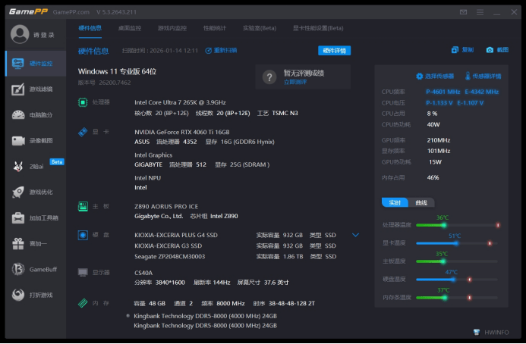This screenshot has height=344, width=526.
Task: Click the Intel NPU entry
Action: pos(147,178)
